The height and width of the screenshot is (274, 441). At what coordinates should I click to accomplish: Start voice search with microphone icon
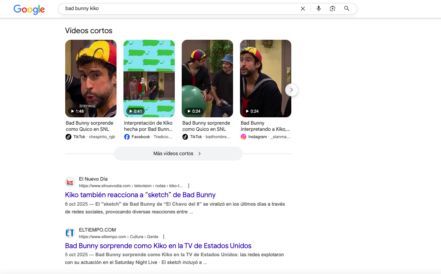pos(318,8)
